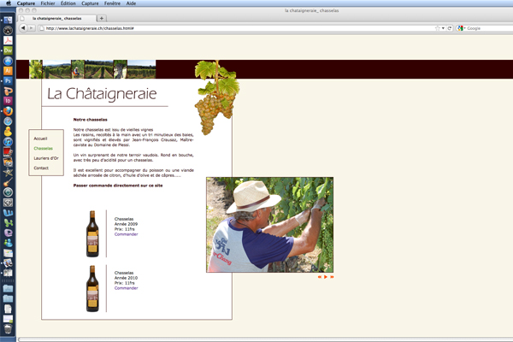Launch Microsoft Word from the dock
The image size is (513, 342).
click(8, 213)
